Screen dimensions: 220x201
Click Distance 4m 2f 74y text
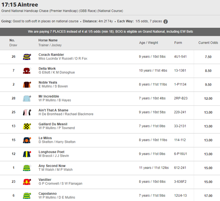(98, 21)
